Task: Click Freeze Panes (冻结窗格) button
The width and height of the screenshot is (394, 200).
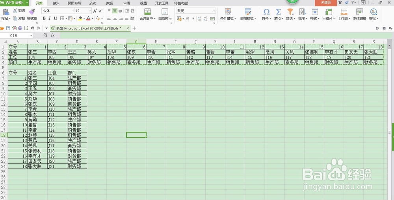Action: (x=359, y=14)
